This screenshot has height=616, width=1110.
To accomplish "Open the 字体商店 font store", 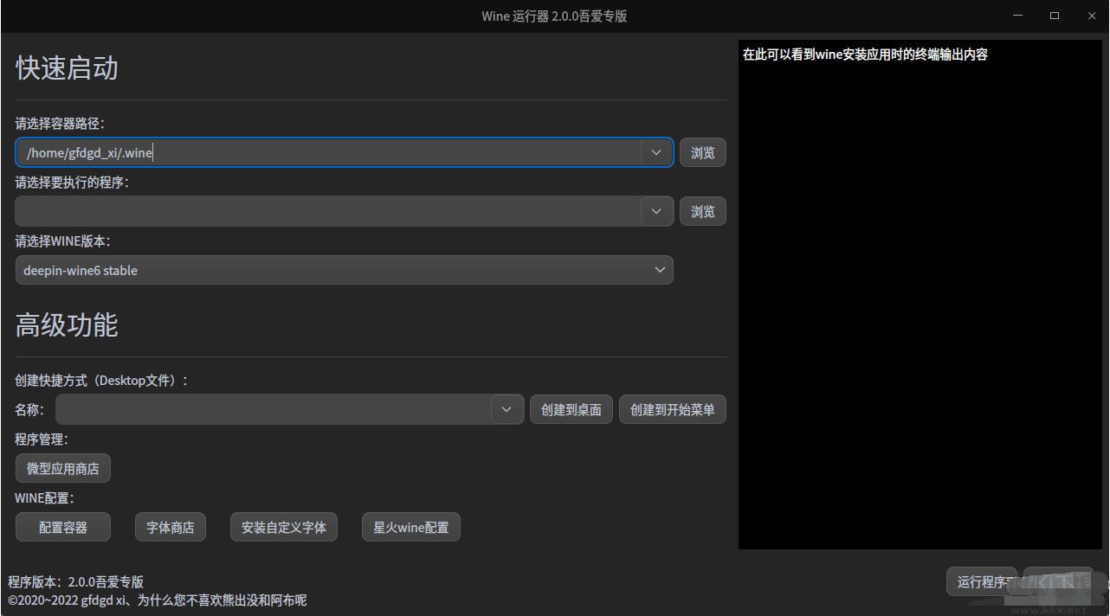I will (x=171, y=527).
